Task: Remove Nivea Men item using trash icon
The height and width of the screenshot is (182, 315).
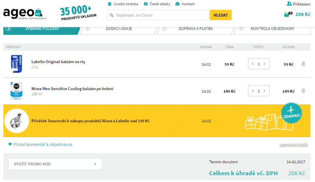Action: [303, 91]
